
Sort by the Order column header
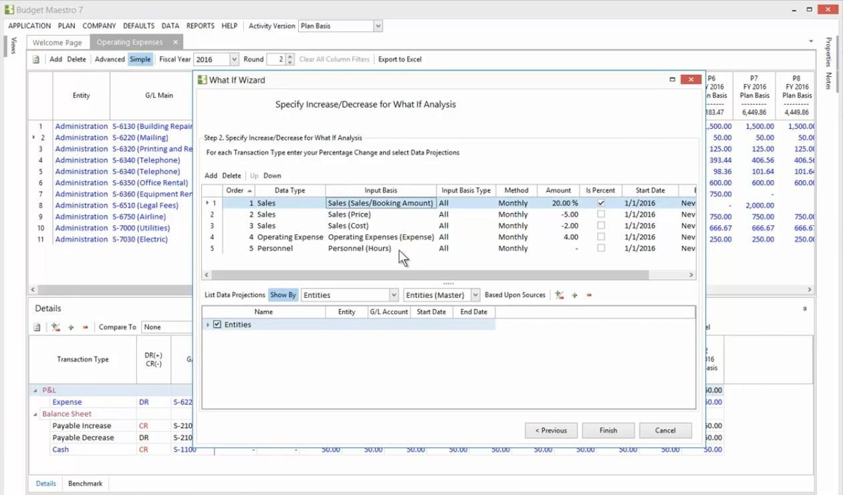(x=239, y=190)
